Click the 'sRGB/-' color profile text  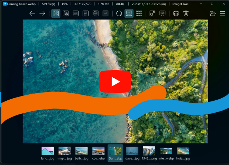click(120, 4)
